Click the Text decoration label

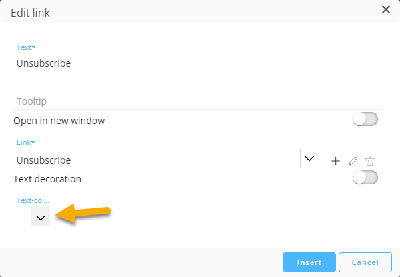click(x=47, y=179)
